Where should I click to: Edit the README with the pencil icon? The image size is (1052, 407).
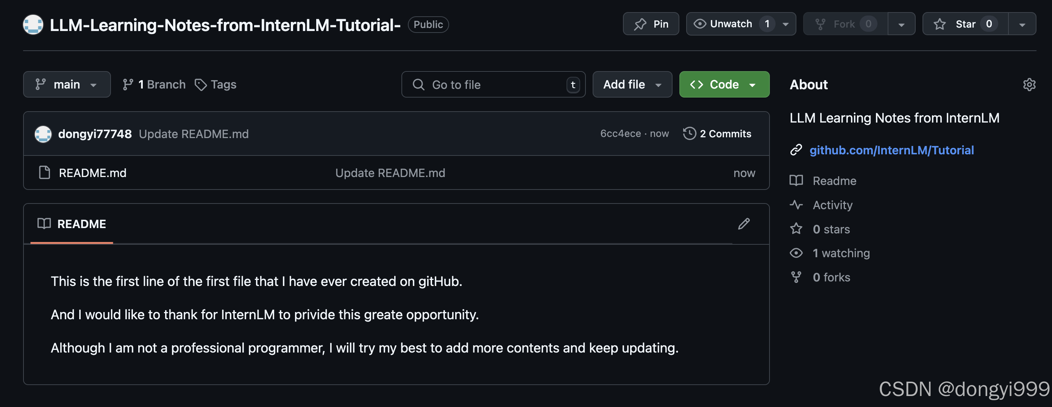click(744, 224)
